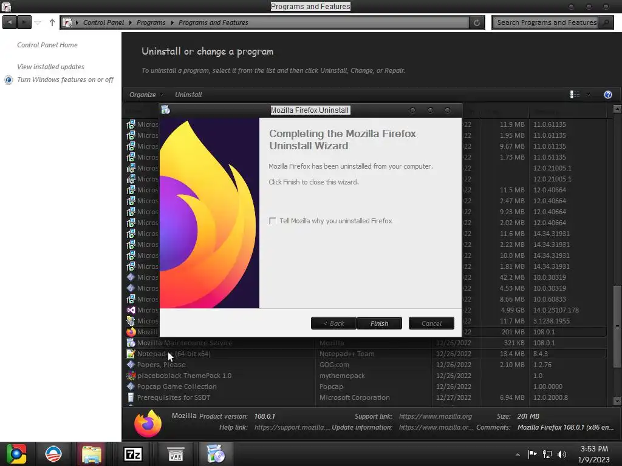
Task: Click the 4.99 GB size cell
Action: [512, 310]
